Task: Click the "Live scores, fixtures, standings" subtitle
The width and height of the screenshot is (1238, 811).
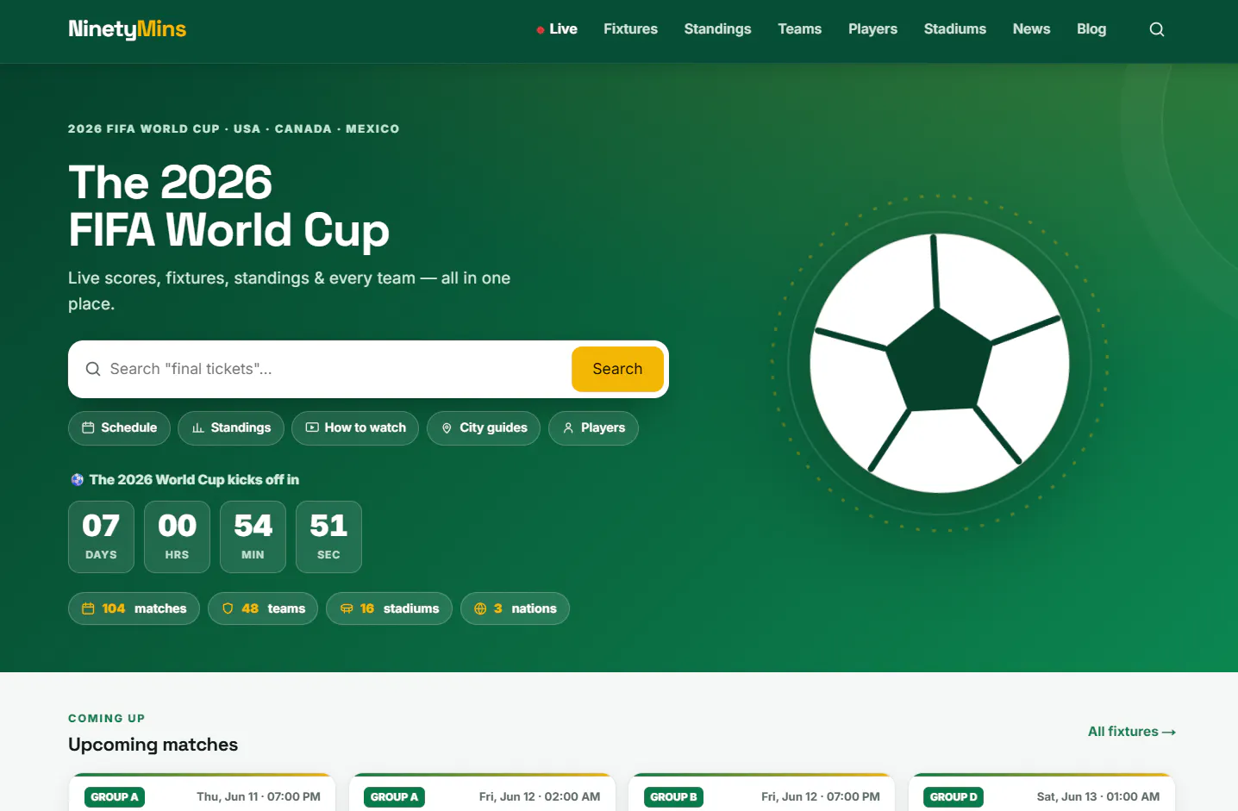Action: click(x=289, y=291)
